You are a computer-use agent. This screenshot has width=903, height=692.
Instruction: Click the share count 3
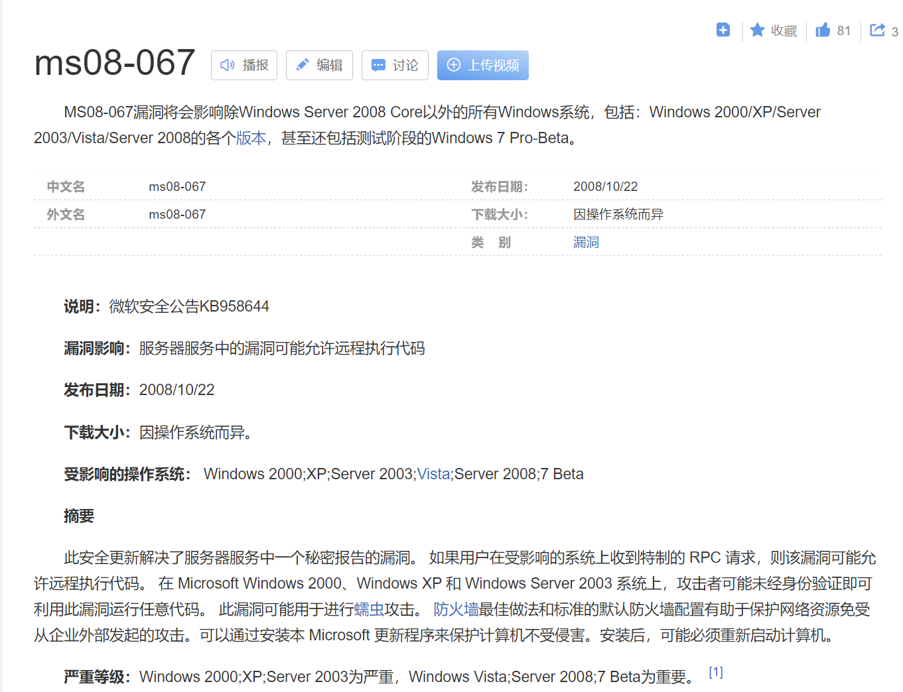coord(895,31)
